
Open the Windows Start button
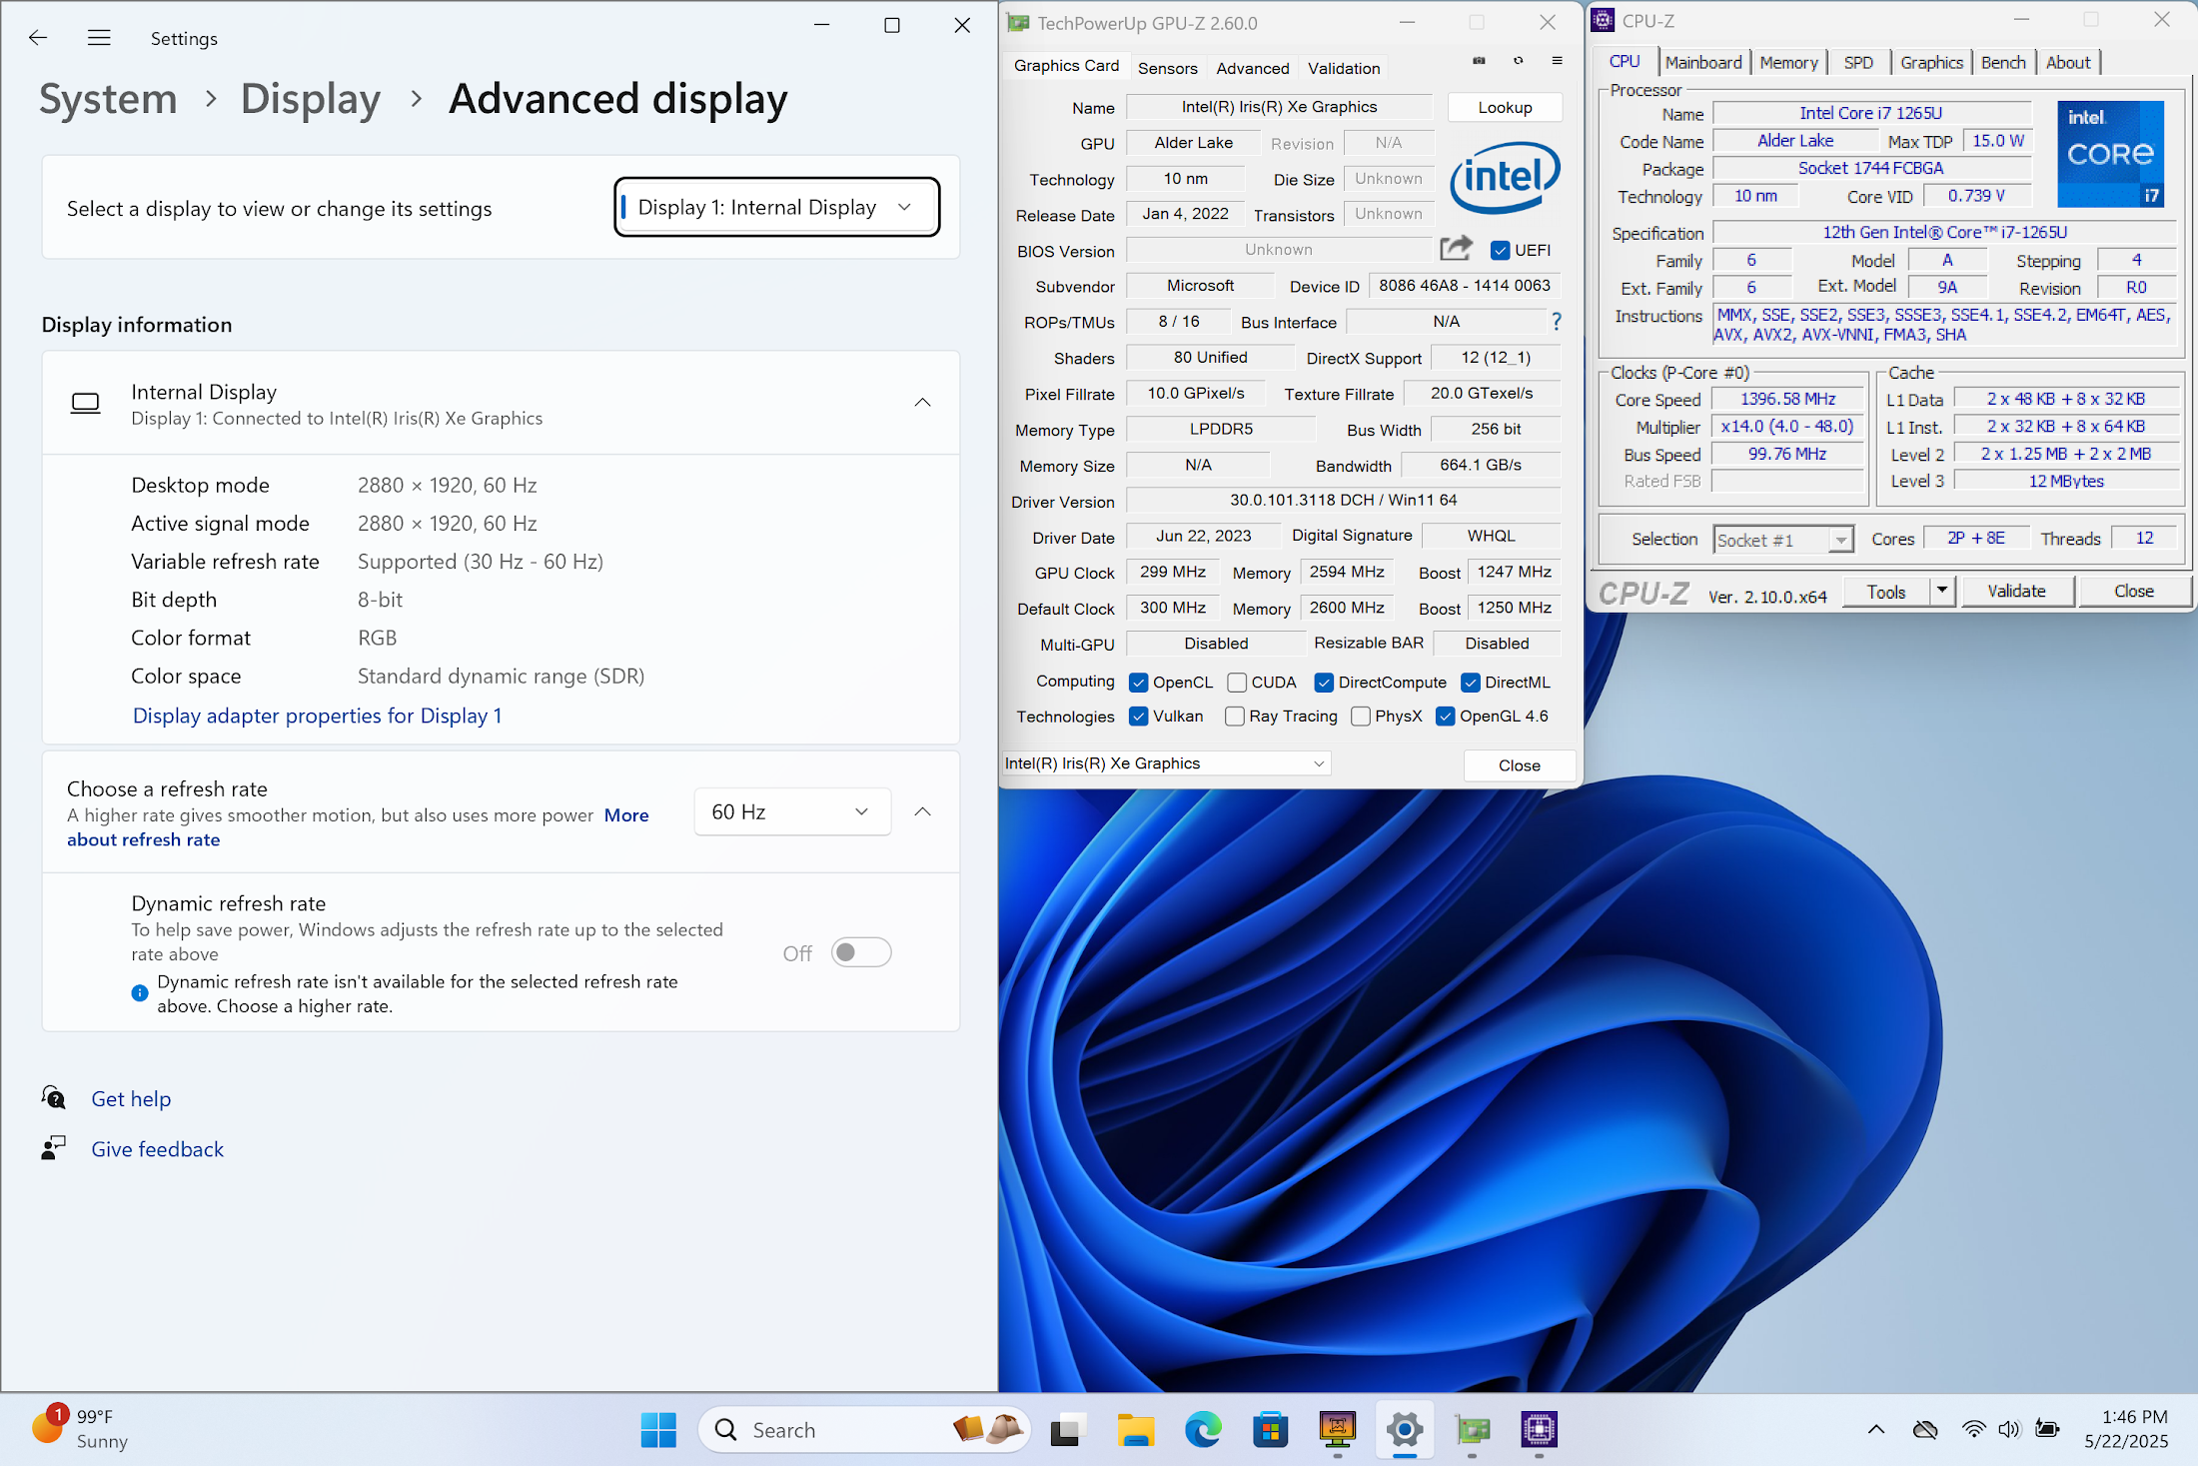pos(658,1430)
